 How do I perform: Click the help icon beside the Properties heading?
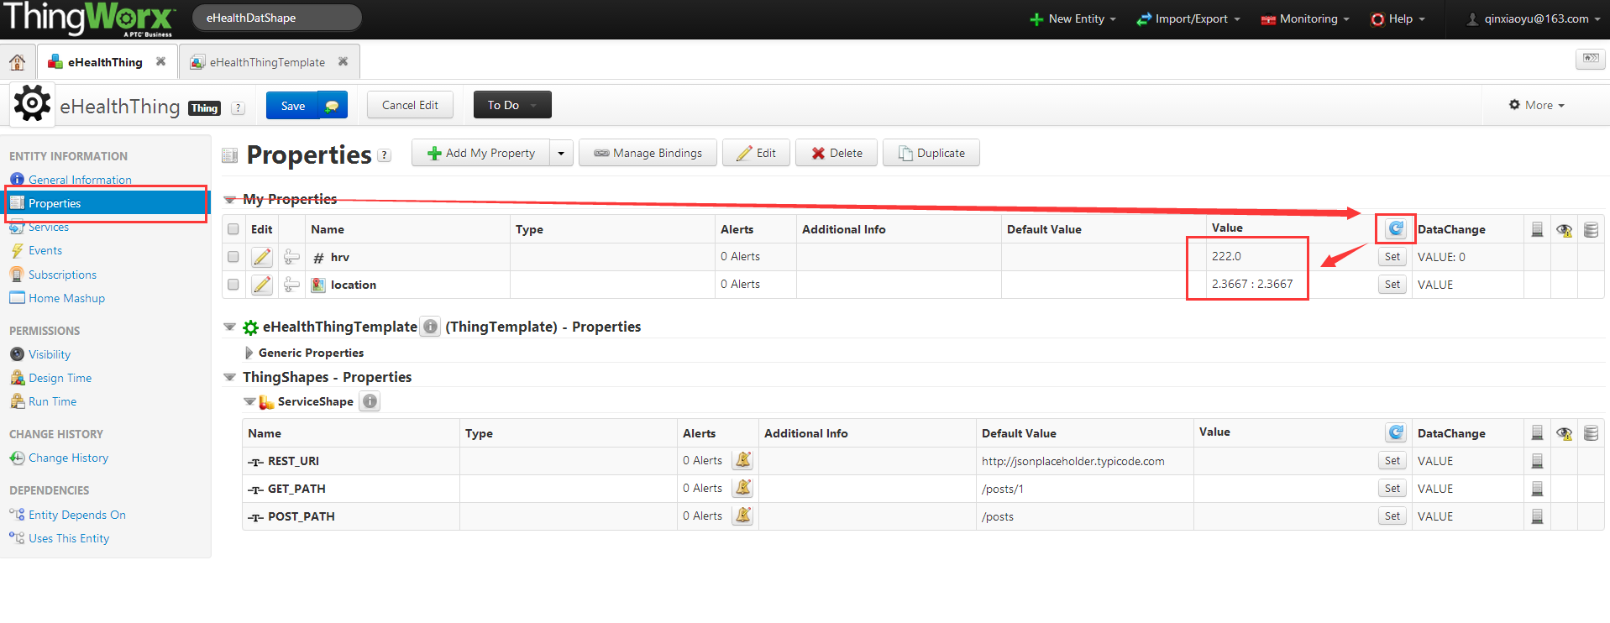[x=384, y=154]
